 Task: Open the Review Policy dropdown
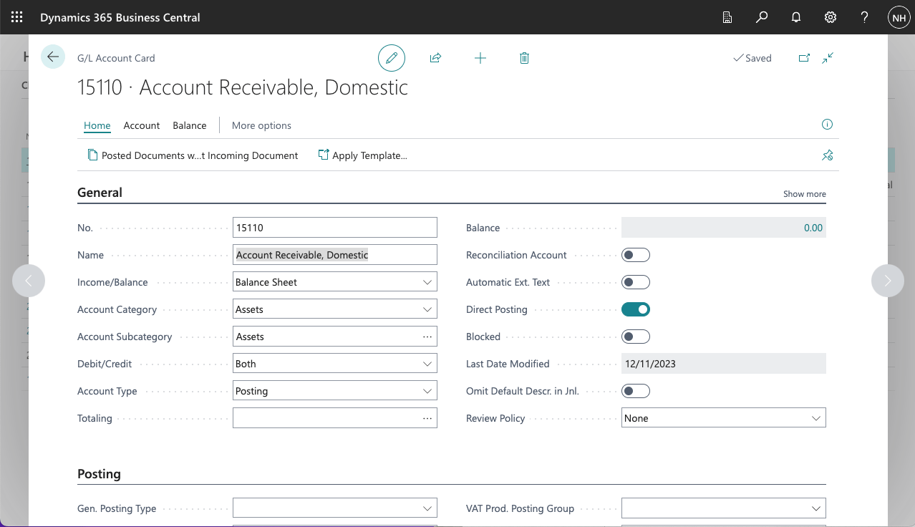point(815,418)
